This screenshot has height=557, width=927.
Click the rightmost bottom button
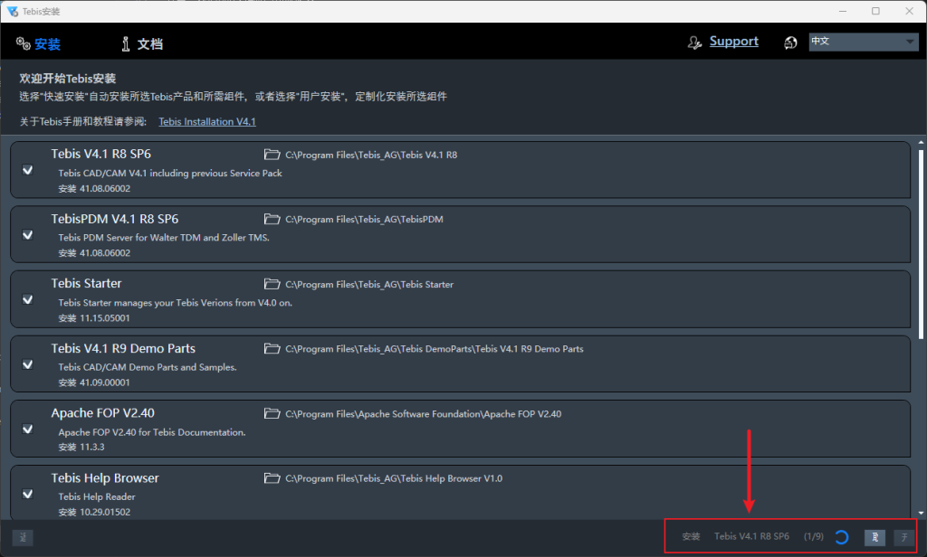pyautogui.click(x=904, y=537)
